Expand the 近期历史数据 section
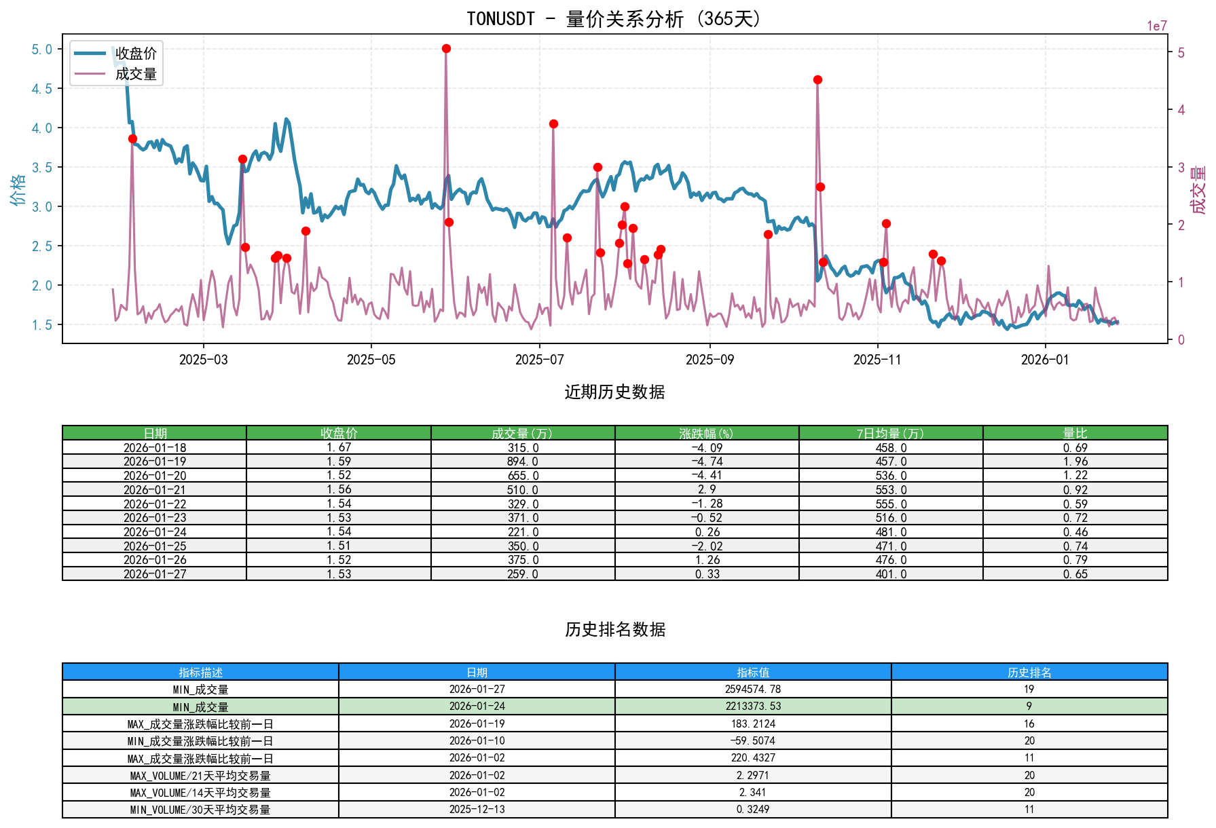Screen dimensions: 1216x828 tap(614, 390)
